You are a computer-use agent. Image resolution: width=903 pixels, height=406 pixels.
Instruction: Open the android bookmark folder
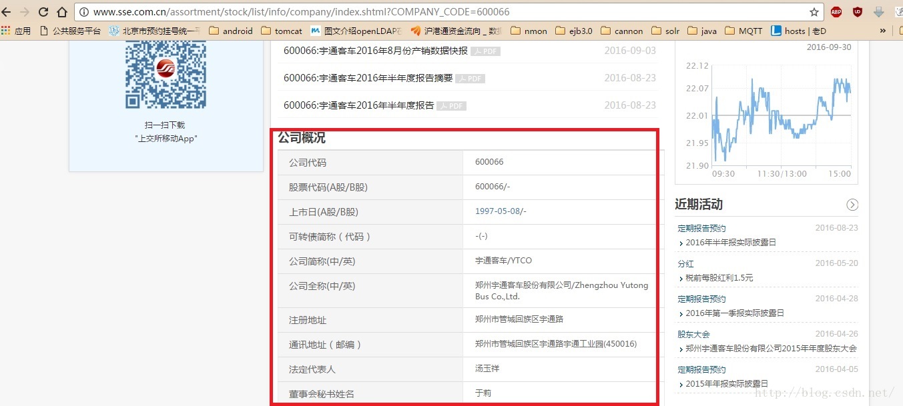point(231,31)
